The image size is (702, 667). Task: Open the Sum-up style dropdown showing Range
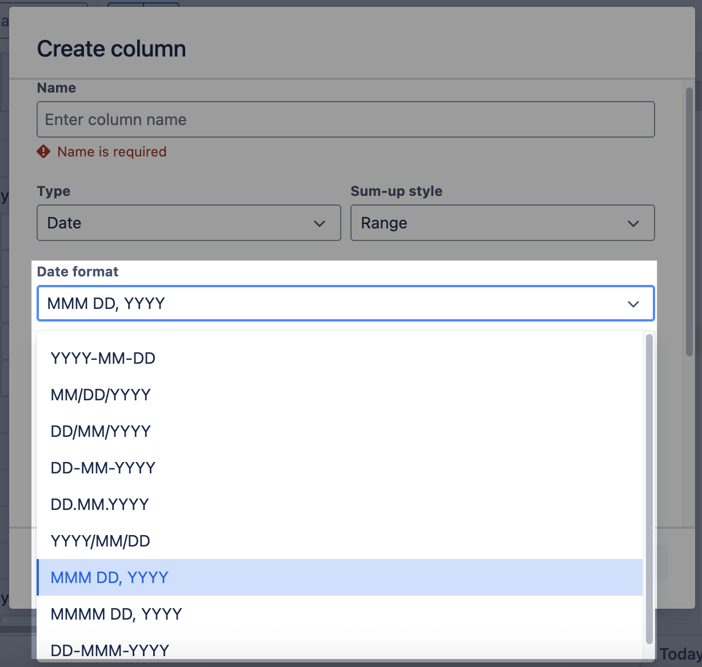502,223
